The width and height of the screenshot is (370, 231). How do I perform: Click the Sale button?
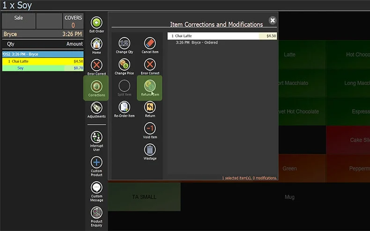[x=19, y=21]
